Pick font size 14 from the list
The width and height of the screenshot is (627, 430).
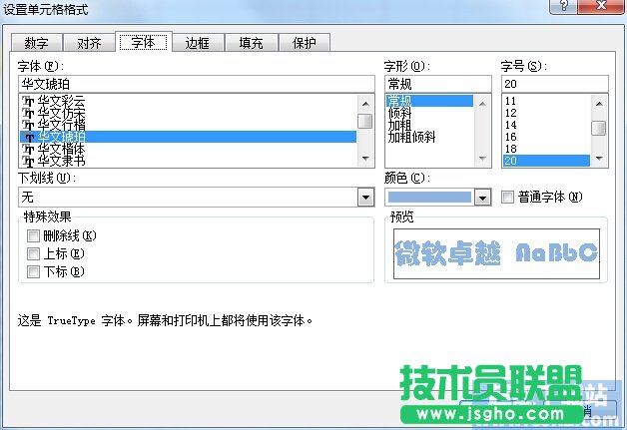(511, 126)
